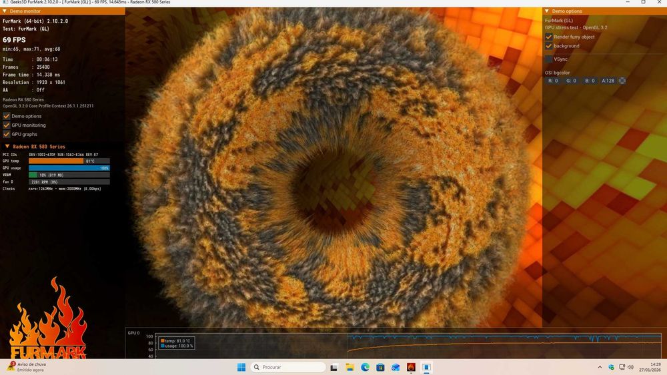Click the GPU 0 graph plot area
Viewport: 667px width, 375px height.
[408, 346]
